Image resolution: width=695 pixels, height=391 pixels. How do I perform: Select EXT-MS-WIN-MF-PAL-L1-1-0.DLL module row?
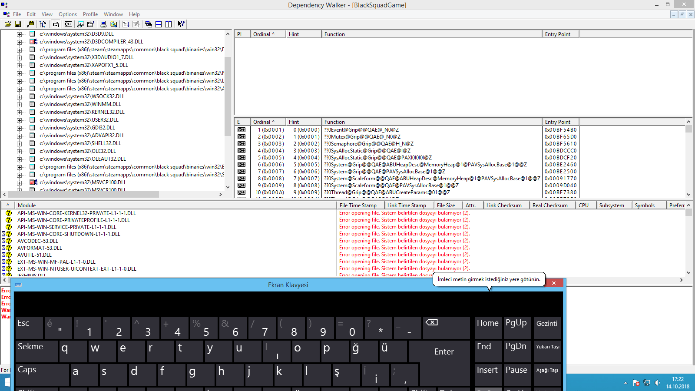[56, 262]
